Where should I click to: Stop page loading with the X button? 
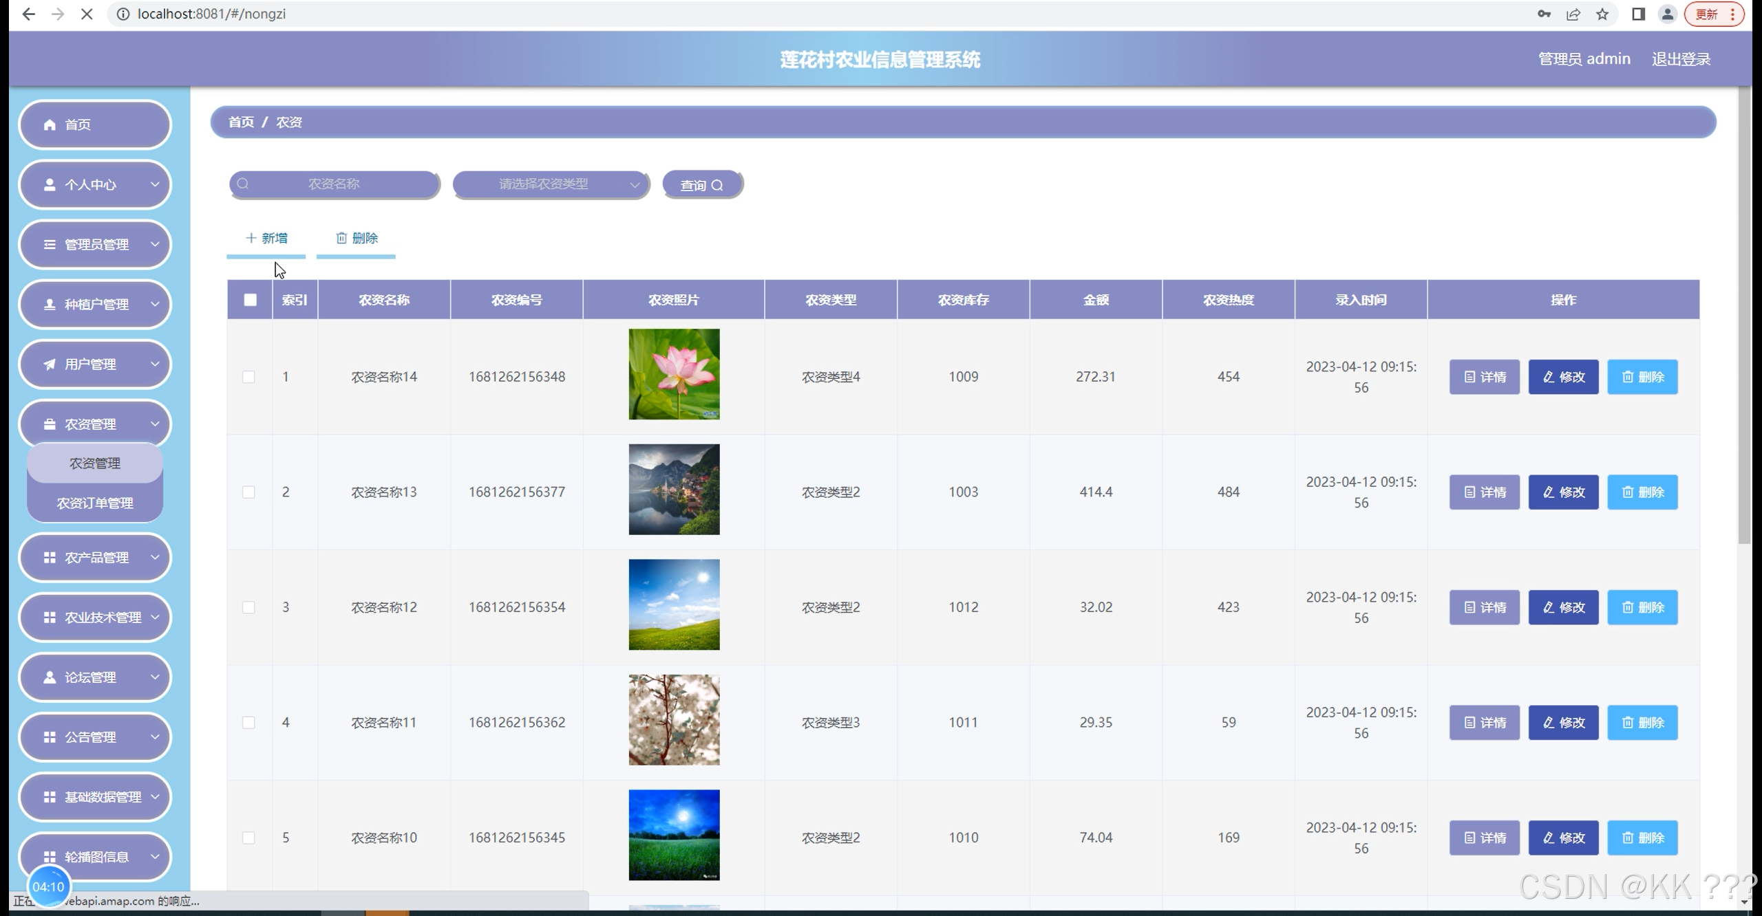(87, 14)
